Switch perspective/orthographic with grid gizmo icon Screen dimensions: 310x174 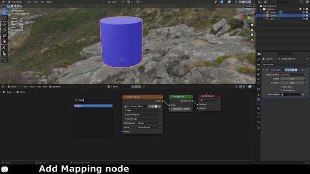pyautogui.click(x=252, y=40)
